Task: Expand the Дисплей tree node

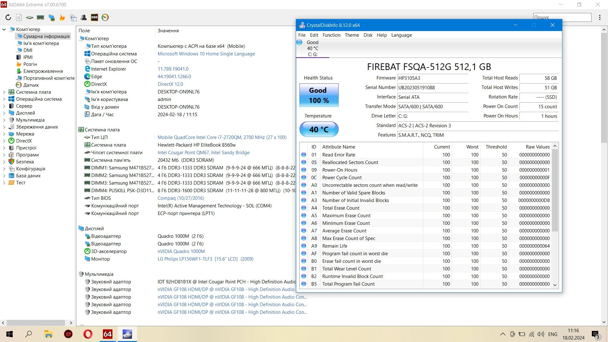Action: click(x=4, y=113)
